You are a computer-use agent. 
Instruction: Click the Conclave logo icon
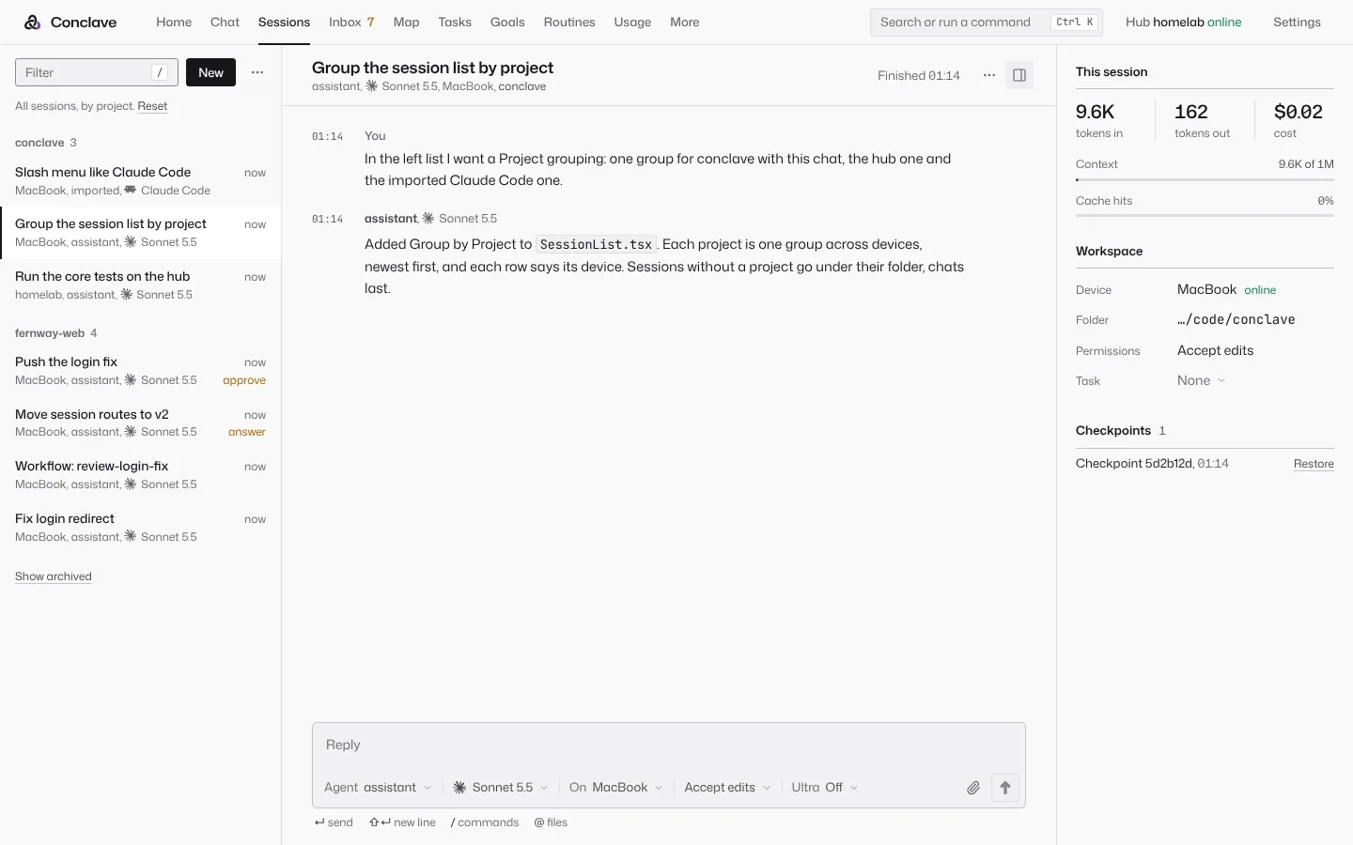(x=33, y=22)
